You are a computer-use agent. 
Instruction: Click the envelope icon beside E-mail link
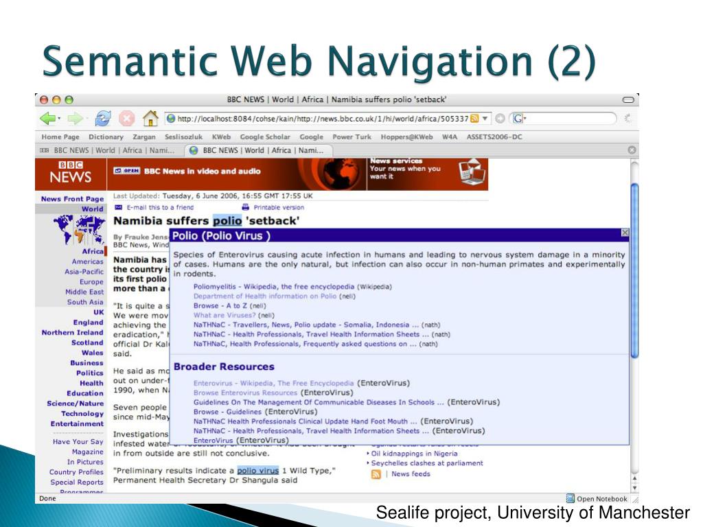[118, 207]
